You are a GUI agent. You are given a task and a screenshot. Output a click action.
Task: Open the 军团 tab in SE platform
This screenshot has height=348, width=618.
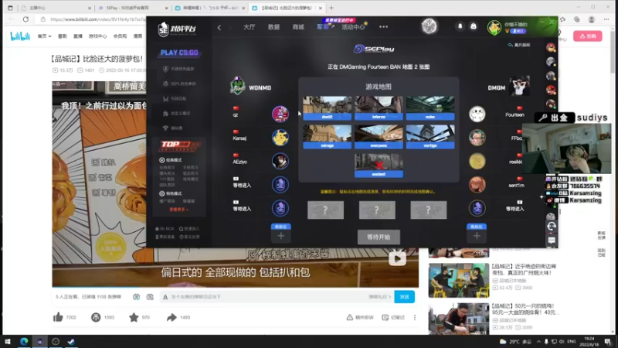pos(323,27)
